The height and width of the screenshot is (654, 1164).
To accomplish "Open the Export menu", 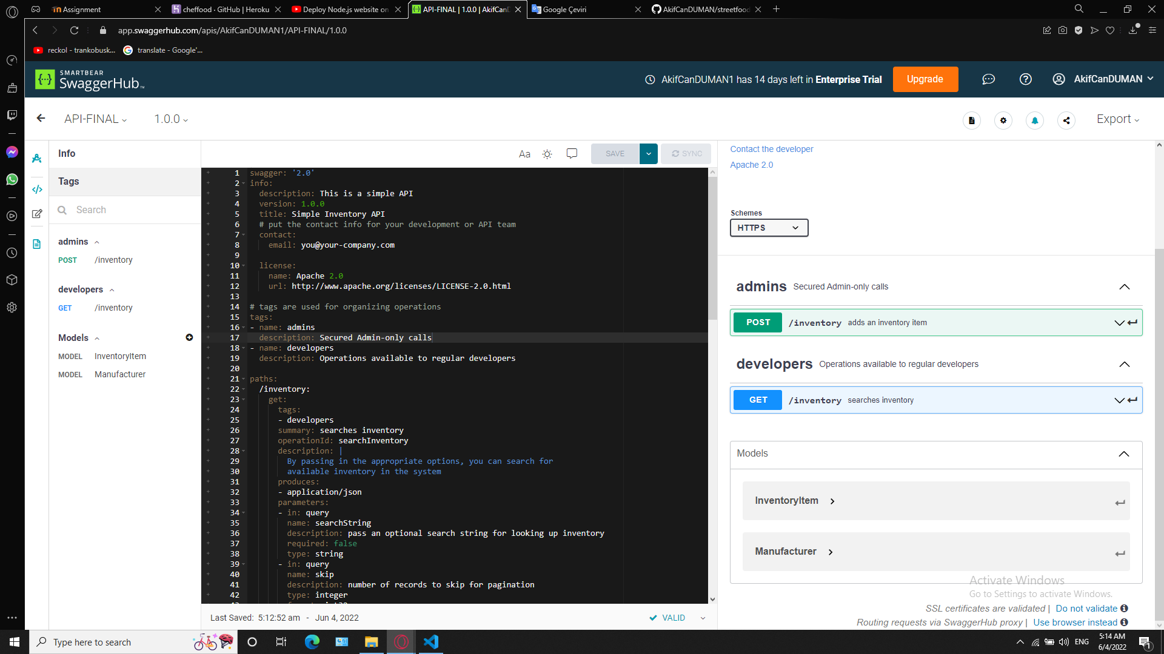I will 1116,119.
